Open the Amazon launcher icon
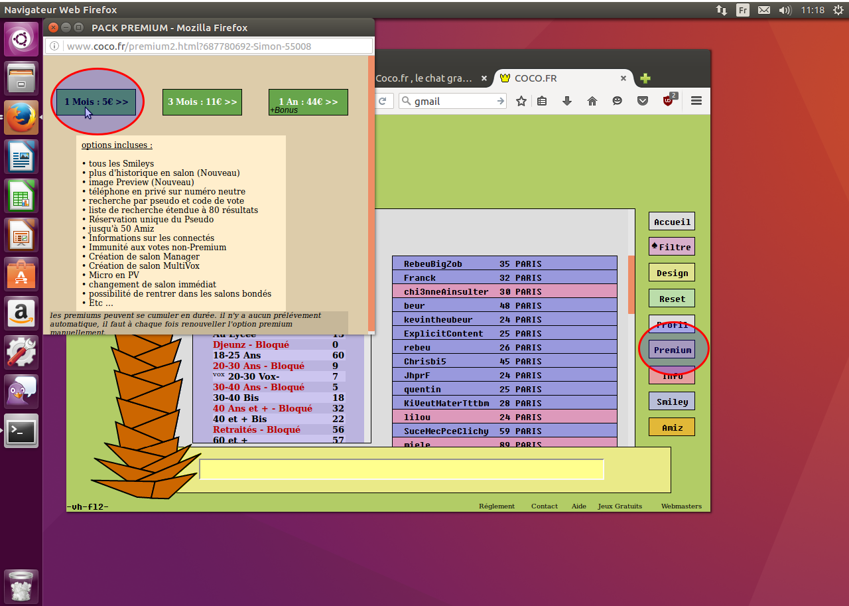 coord(21,313)
